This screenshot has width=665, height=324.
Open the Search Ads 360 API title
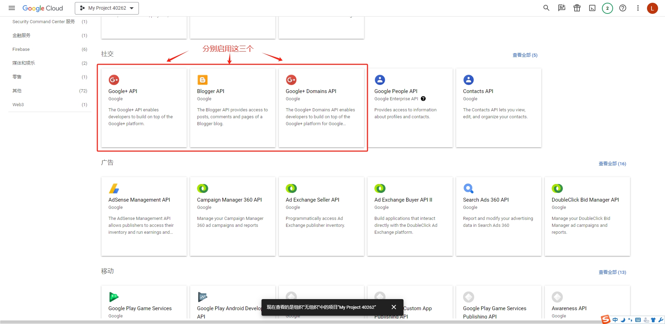(486, 200)
